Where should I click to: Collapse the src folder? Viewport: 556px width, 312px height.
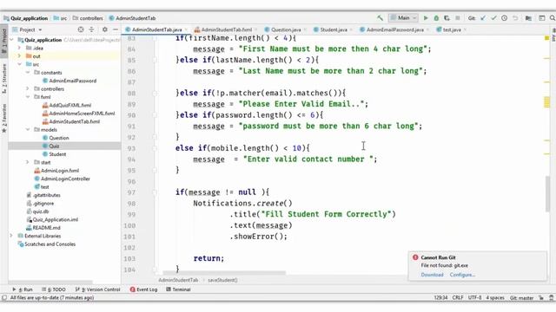[x=19, y=64]
